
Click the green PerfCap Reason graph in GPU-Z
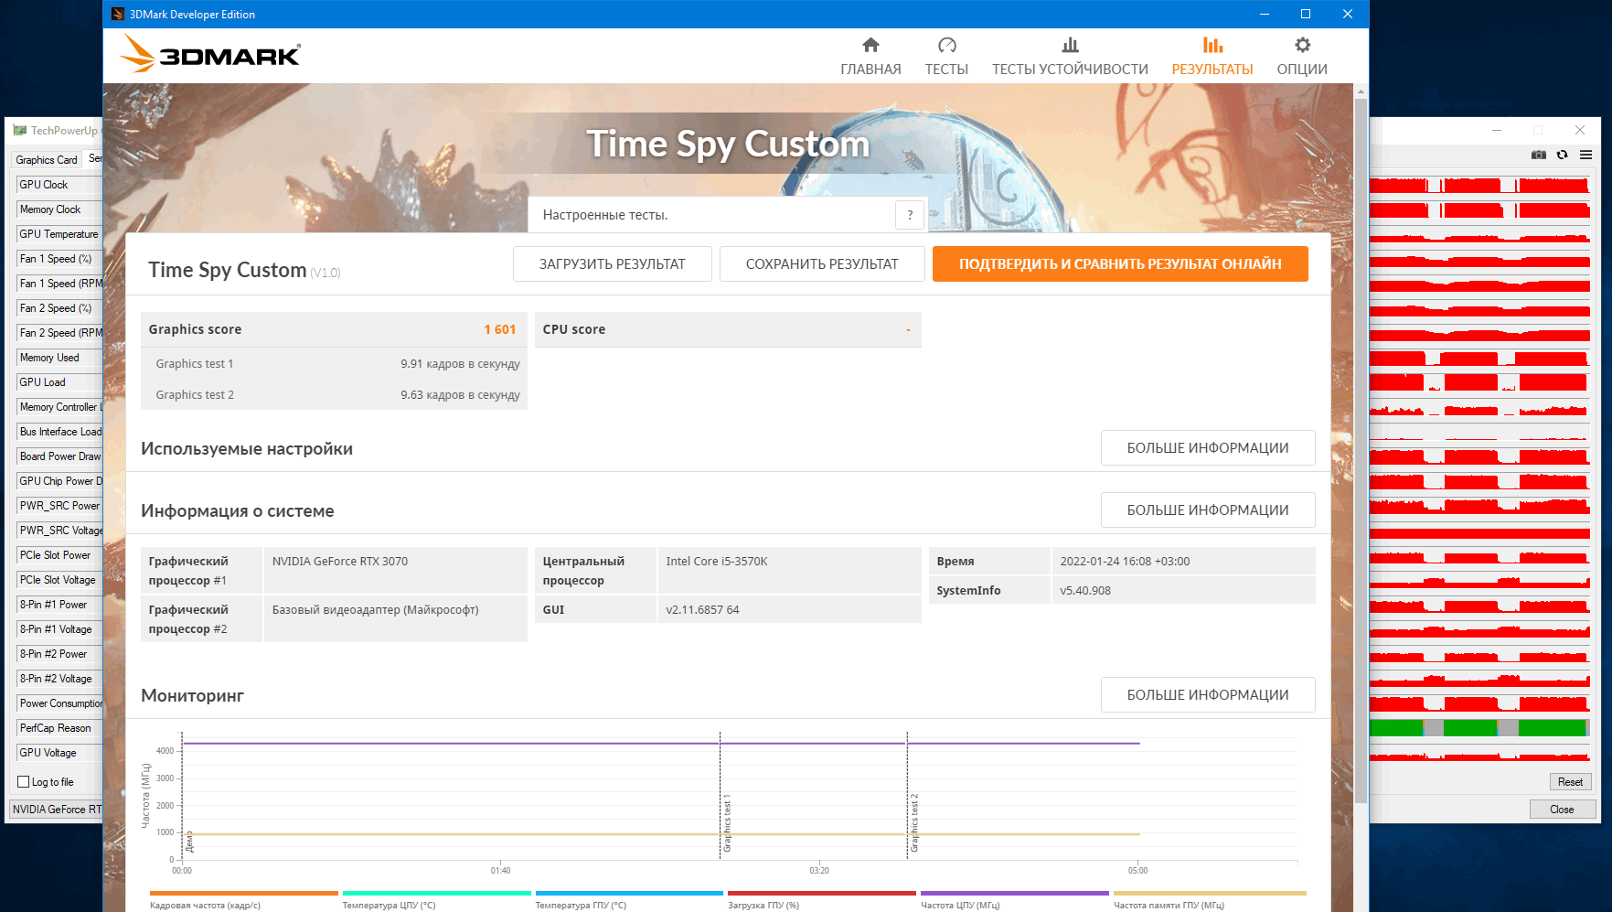coord(1479,728)
